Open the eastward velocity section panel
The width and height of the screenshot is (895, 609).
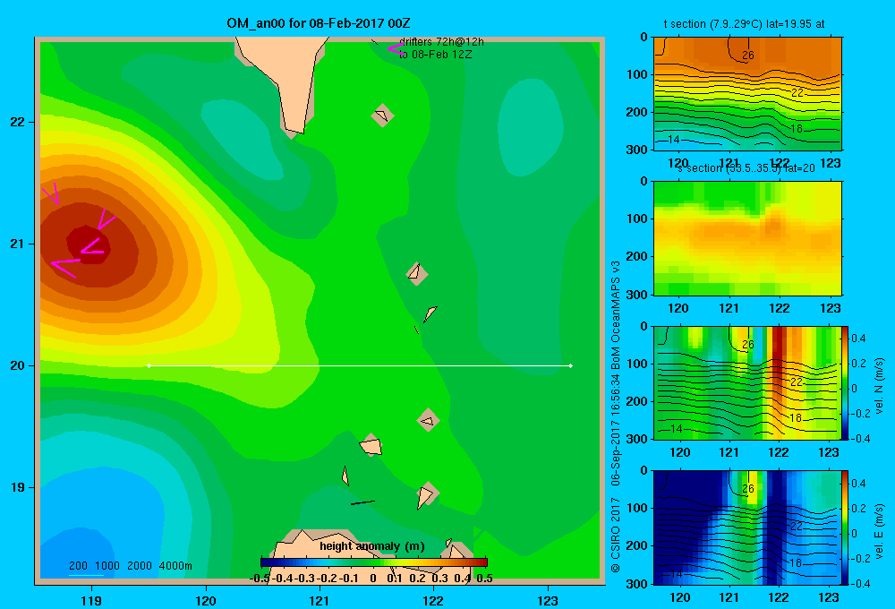[x=746, y=528]
